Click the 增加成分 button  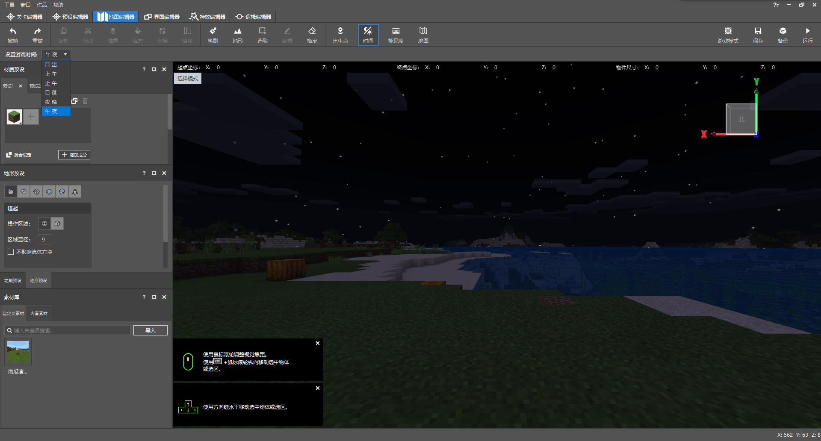pos(74,155)
